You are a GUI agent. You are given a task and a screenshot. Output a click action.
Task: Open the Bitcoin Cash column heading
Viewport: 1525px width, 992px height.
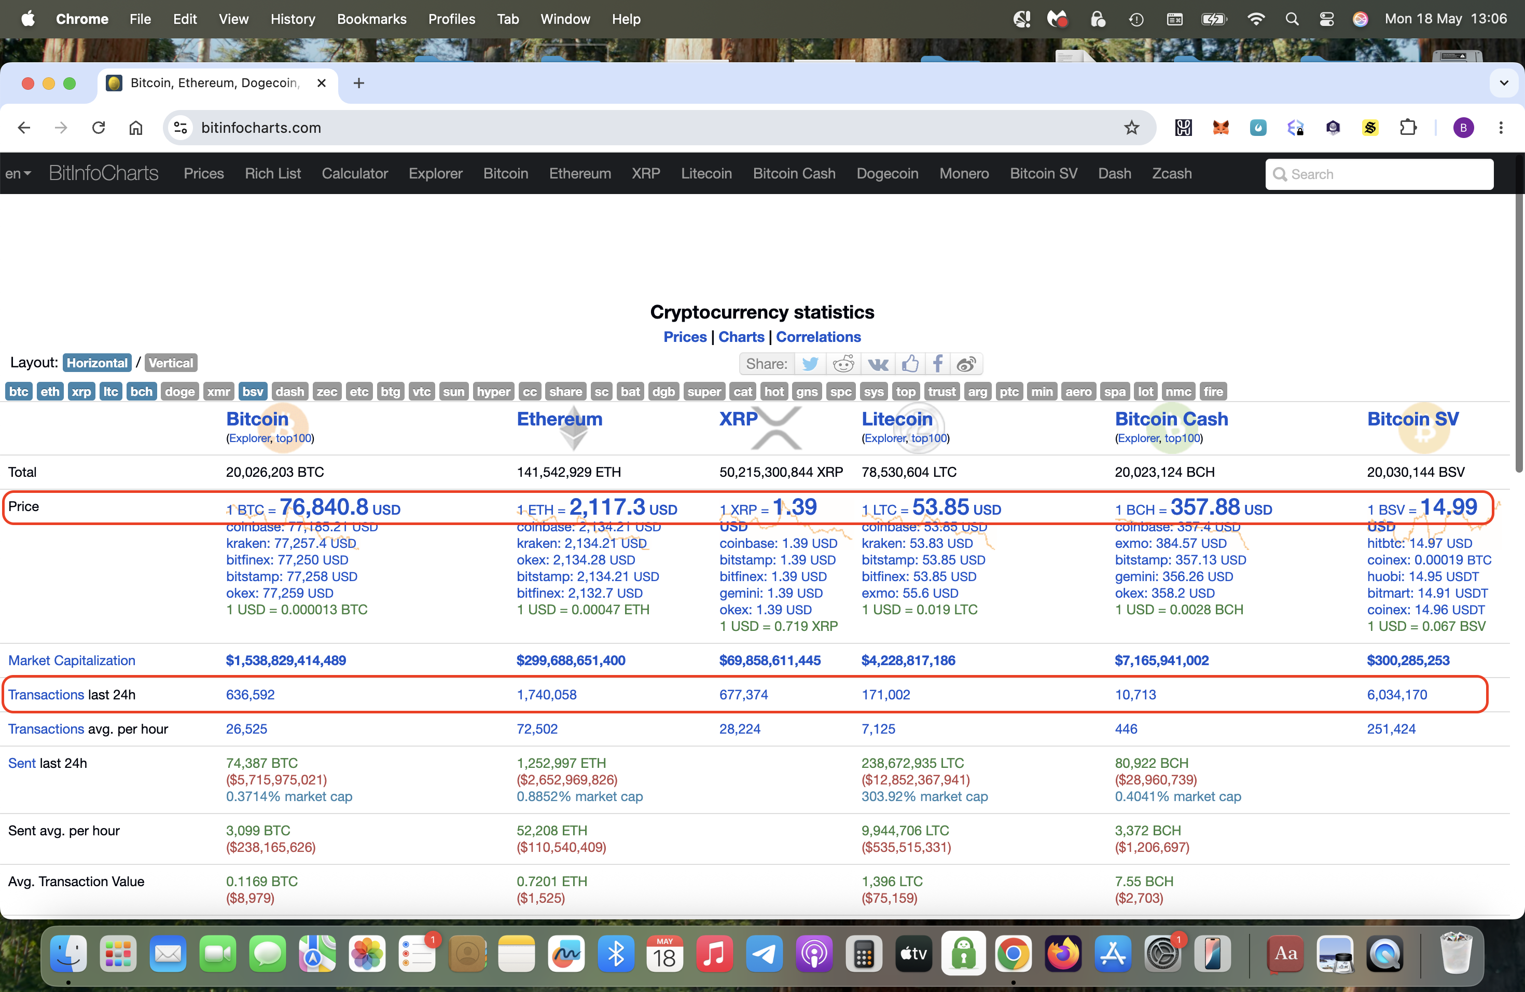click(x=1171, y=419)
